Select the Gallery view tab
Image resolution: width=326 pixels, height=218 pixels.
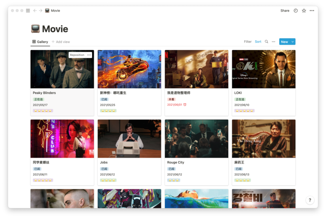(x=40, y=42)
